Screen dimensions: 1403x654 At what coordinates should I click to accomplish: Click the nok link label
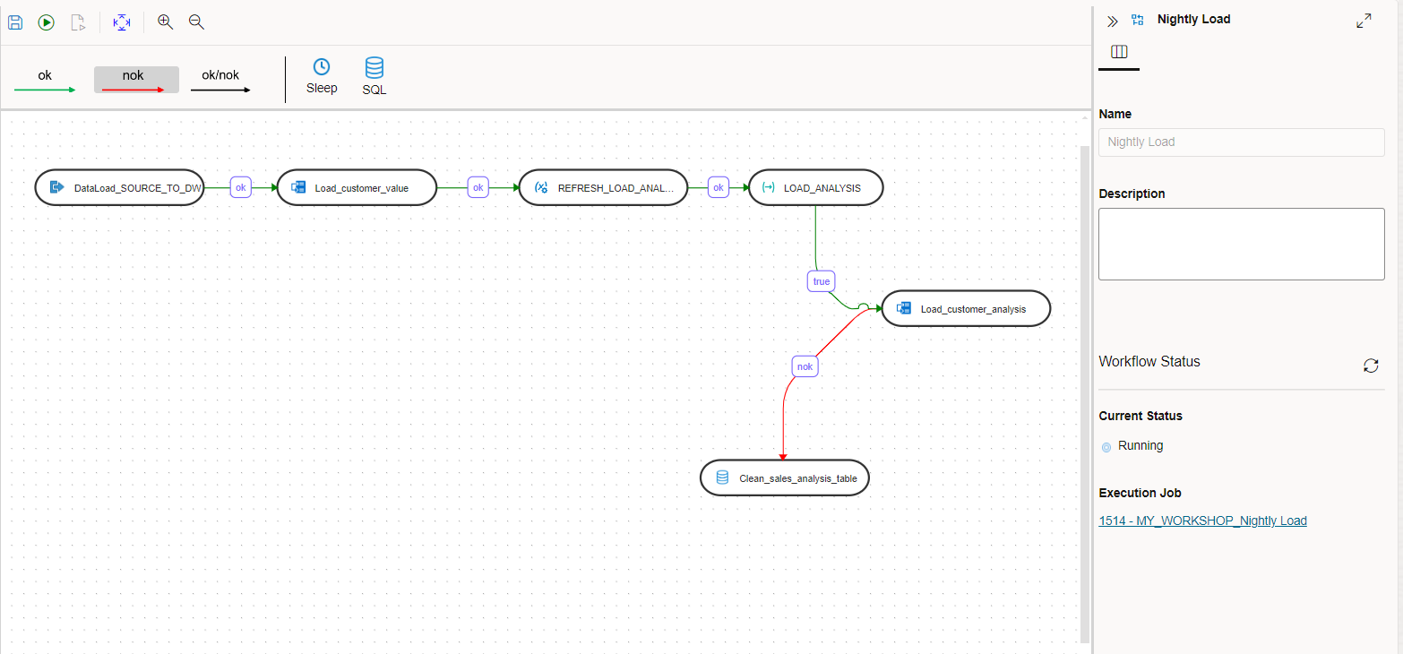click(x=805, y=366)
